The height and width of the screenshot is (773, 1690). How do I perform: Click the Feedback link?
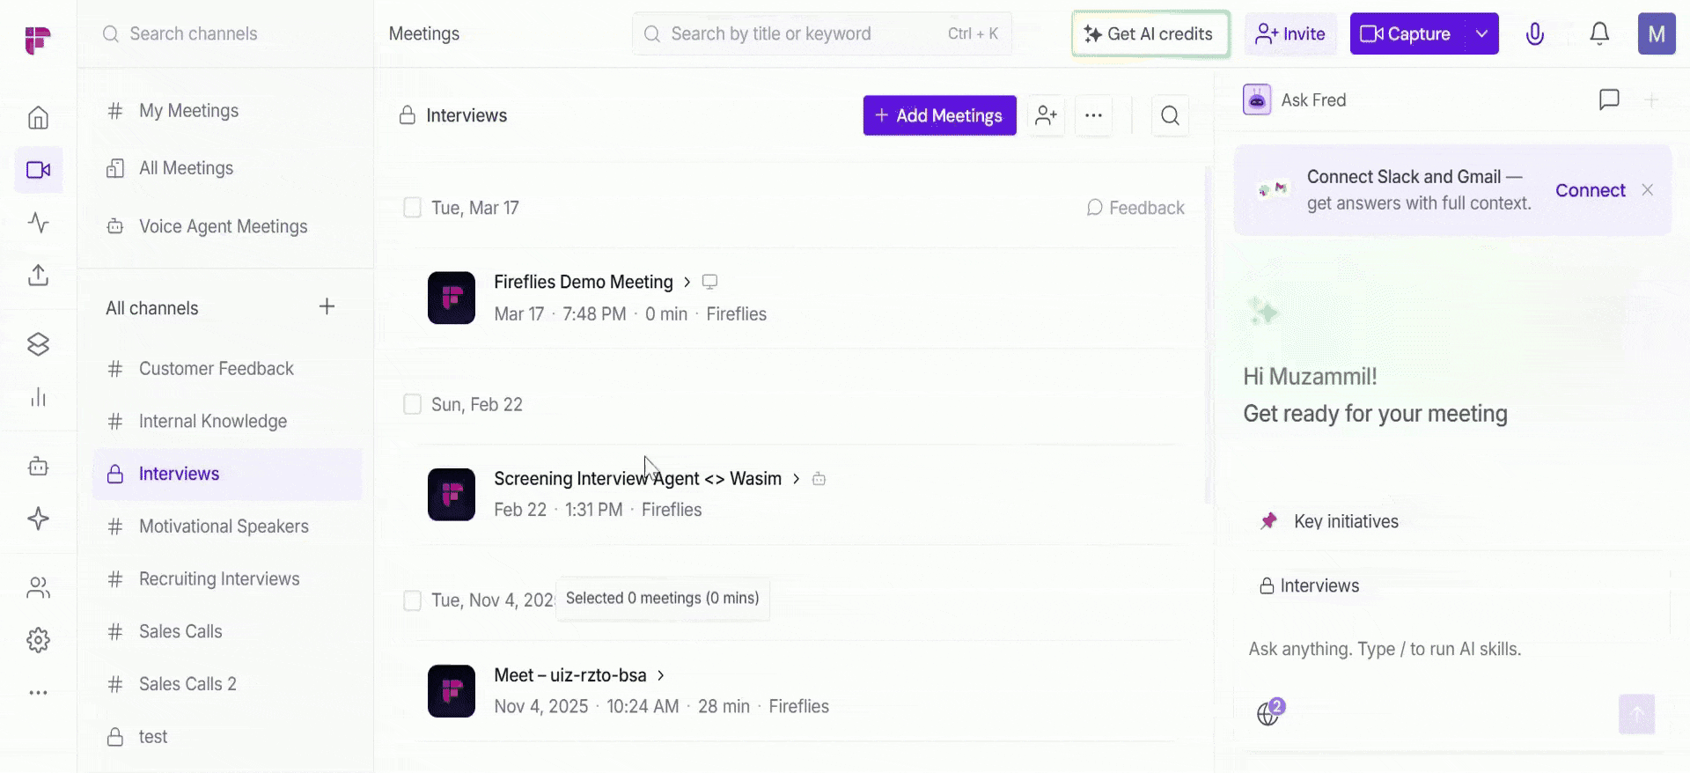[1135, 208]
